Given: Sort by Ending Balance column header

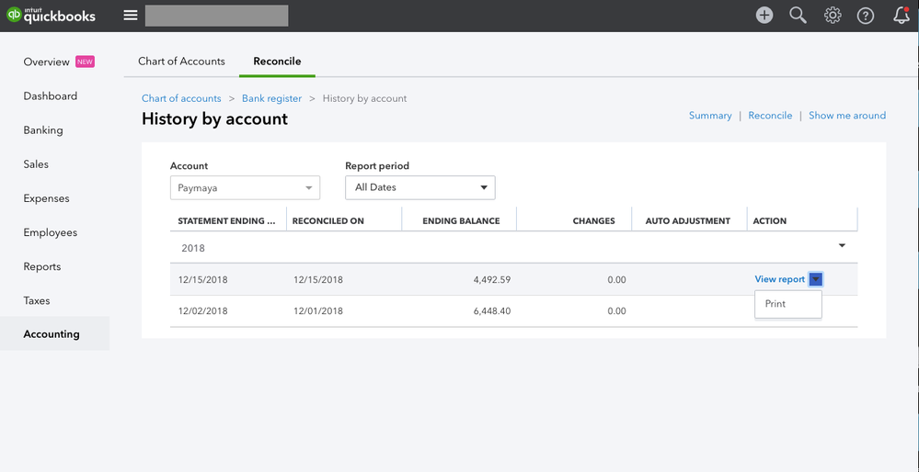Looking at the screenshot, I should [x=461, y=221].
